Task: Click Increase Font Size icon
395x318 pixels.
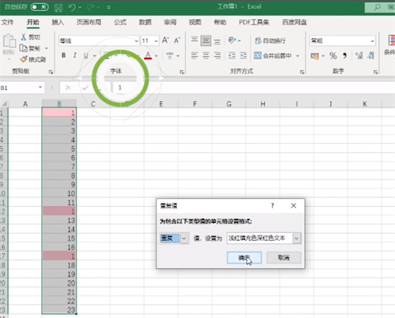Action: pyautogui.click(x=165, y=40)
